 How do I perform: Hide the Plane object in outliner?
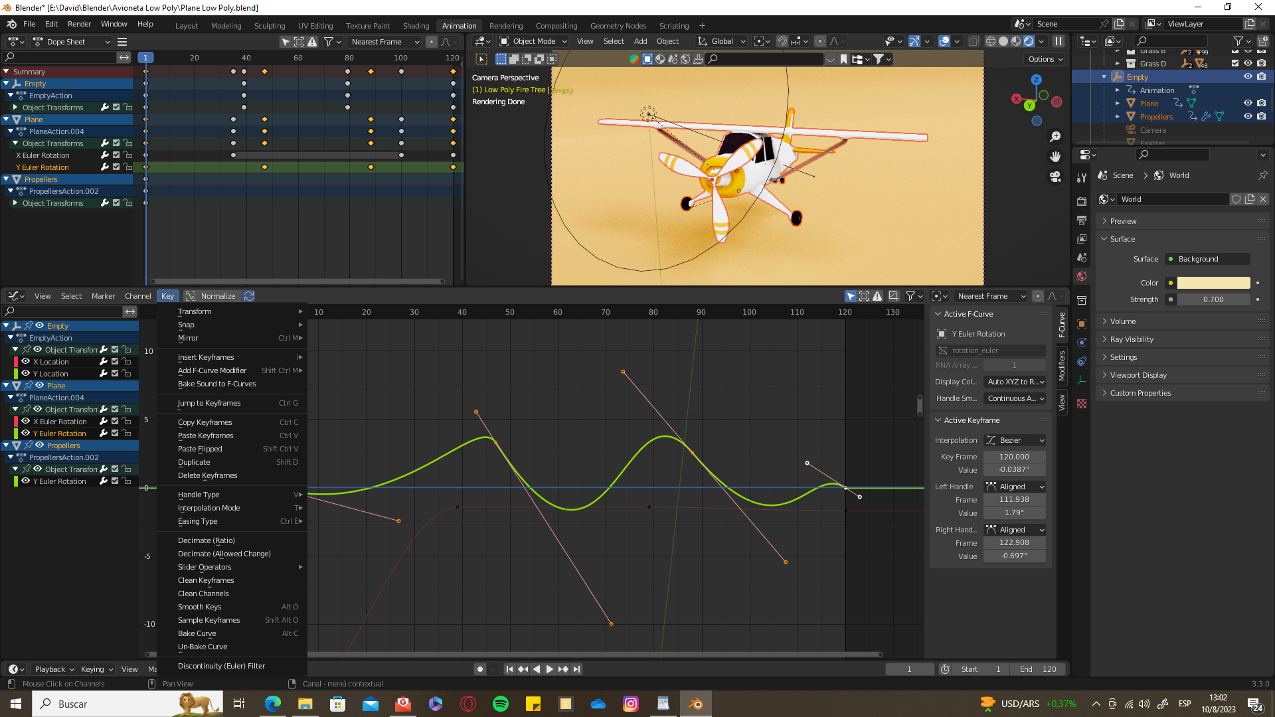tap(1248, 103)
